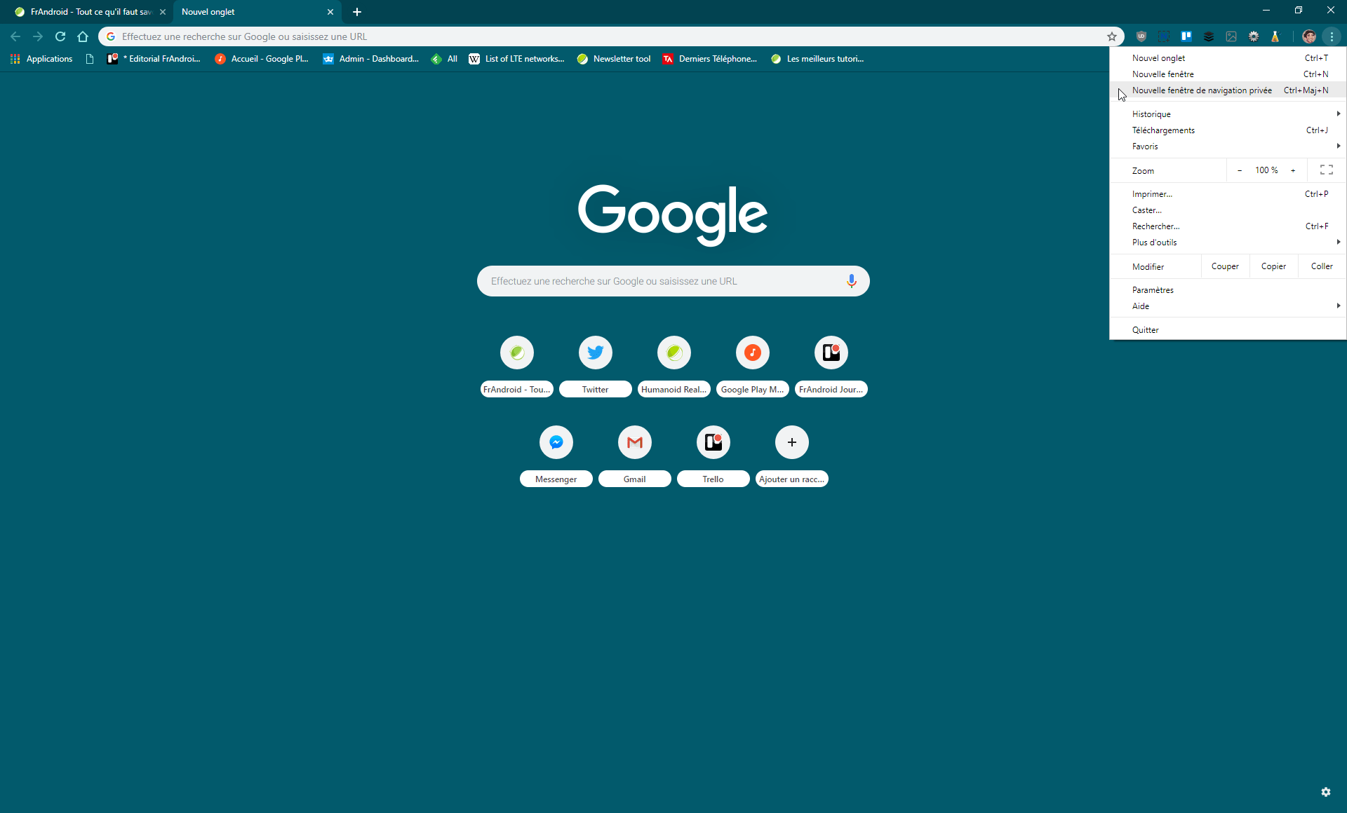Open the Accueil - Google Pl... bookmark

(262, 59)
